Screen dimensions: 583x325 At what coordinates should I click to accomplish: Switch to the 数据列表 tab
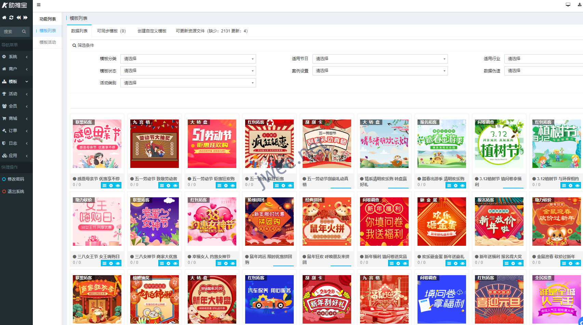click(79, 31)
